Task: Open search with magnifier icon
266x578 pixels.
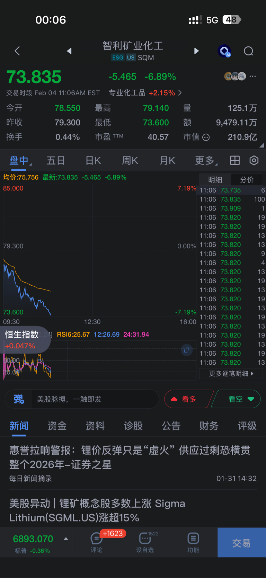Action: coord(248,51)
